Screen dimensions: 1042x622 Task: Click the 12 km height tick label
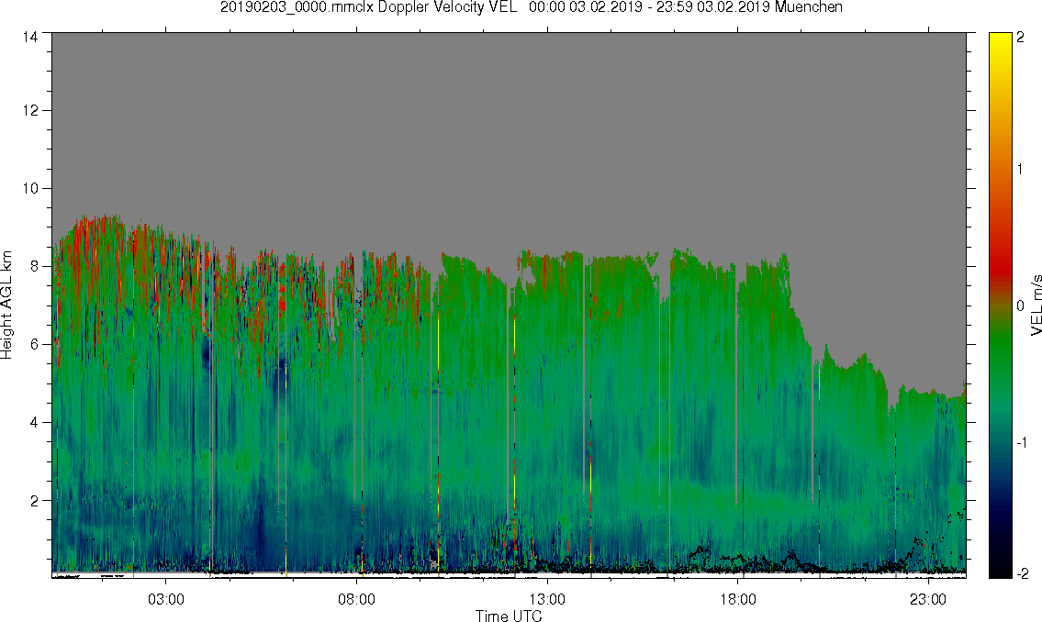[30, 110]
